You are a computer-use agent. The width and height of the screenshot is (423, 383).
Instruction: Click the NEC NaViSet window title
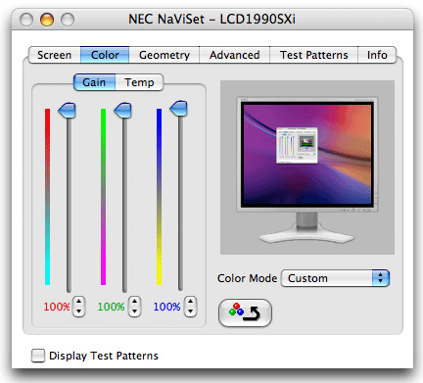[x=211, y=19]
